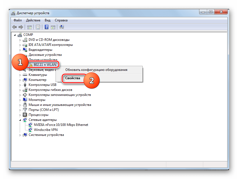Select the Windscribe VPN label
238x179 pixels.
coord(46,130)
